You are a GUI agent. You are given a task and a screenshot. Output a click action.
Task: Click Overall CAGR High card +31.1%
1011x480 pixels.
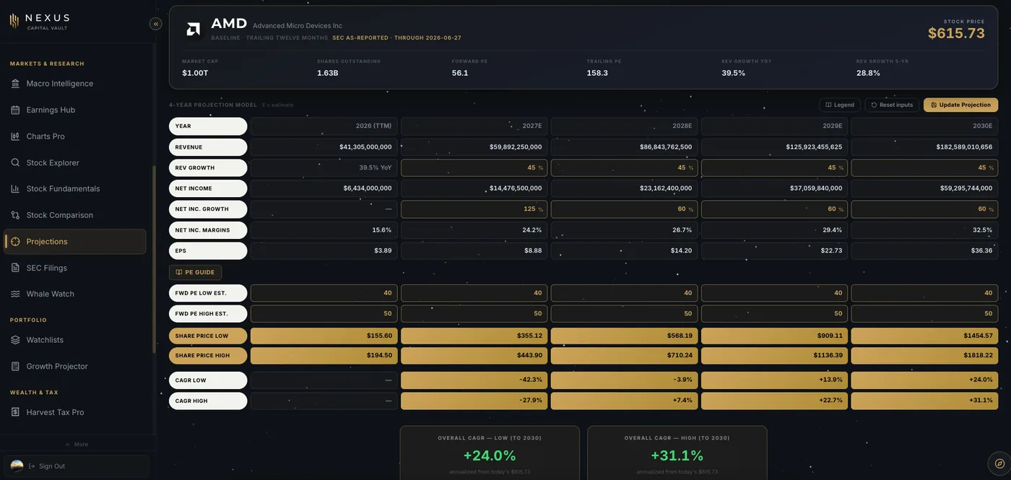coord(677,453)
